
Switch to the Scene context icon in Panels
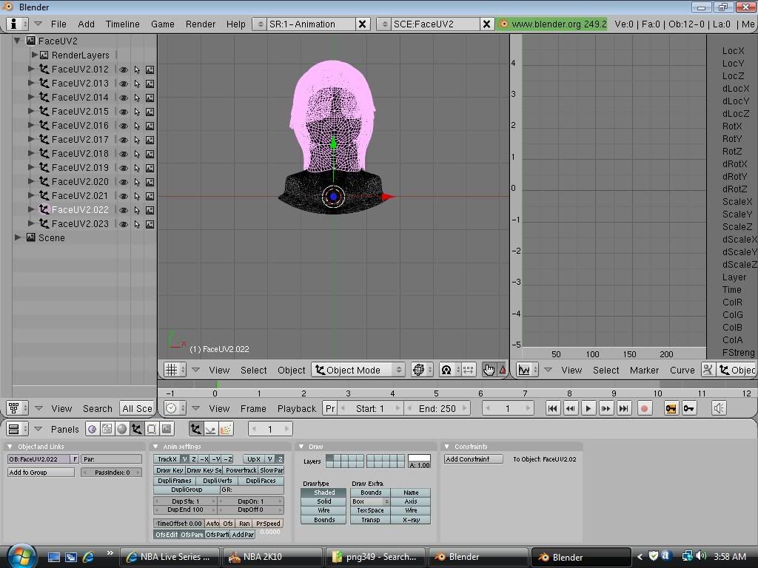pyautogui.click(x=167, y=429)
